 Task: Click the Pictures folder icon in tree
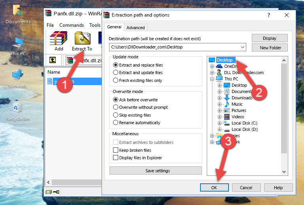coord(227,110)
